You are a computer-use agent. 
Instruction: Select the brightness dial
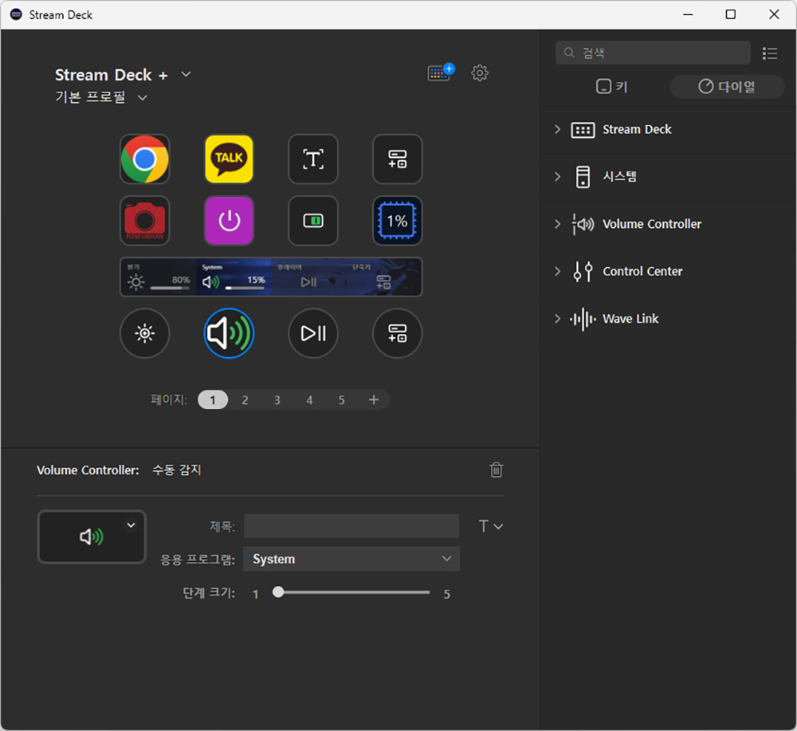[x=145, y=333]
